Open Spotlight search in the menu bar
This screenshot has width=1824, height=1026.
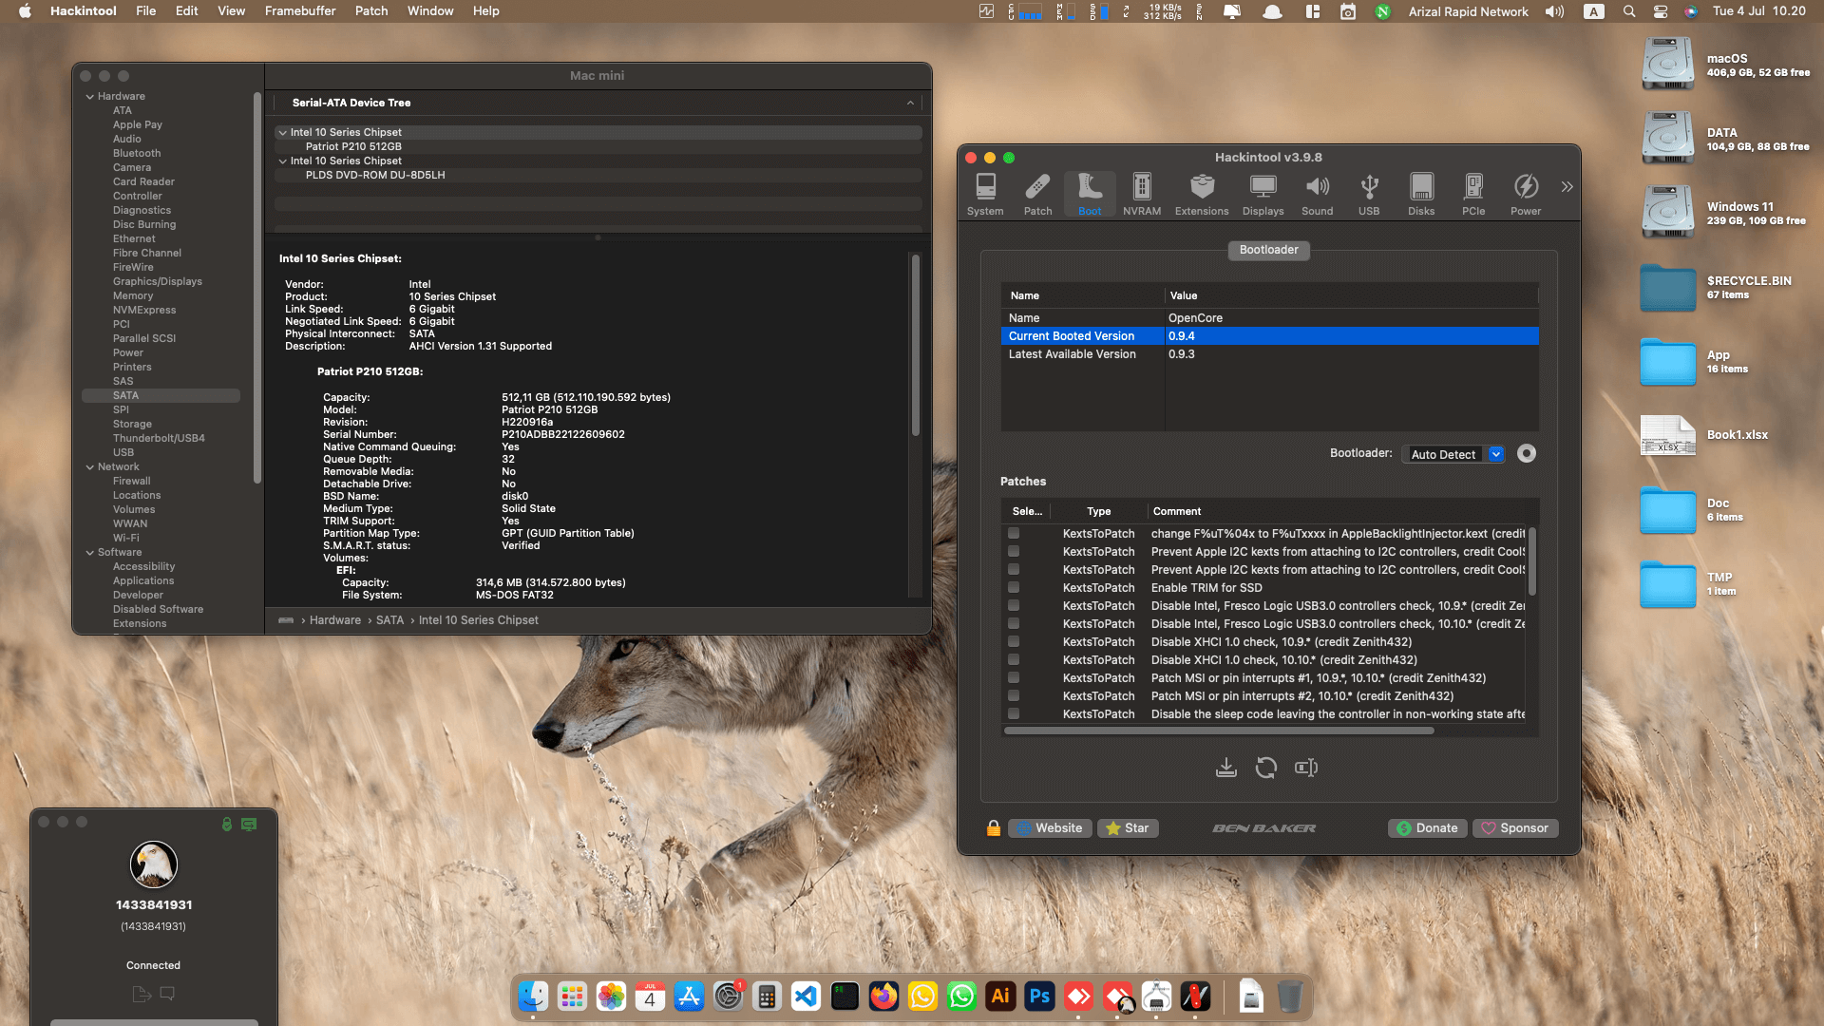[1629, 11]
